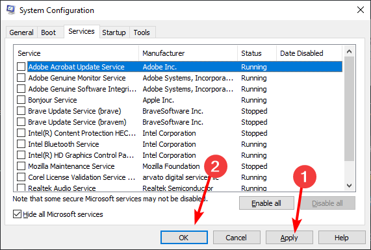Click the Enable all button
This screenshot has width=371, height=250.
tap(266, 203)
